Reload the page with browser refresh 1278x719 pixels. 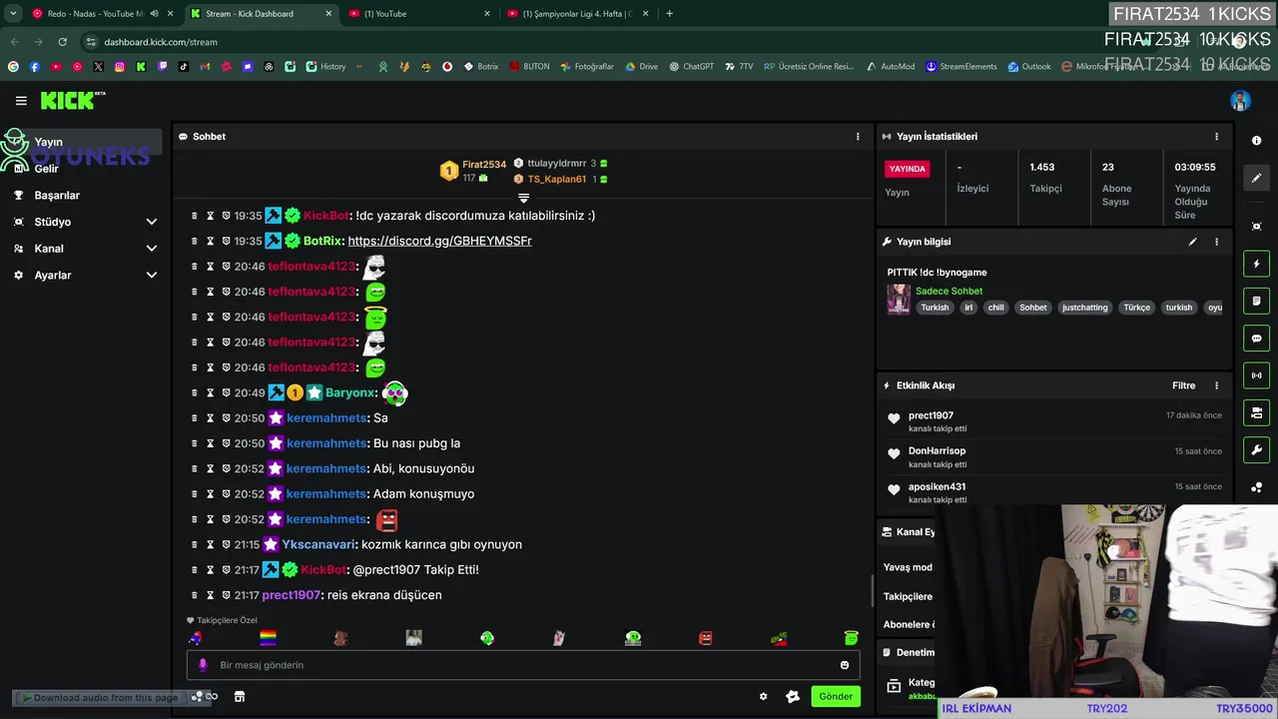click(x=62, y=42)
